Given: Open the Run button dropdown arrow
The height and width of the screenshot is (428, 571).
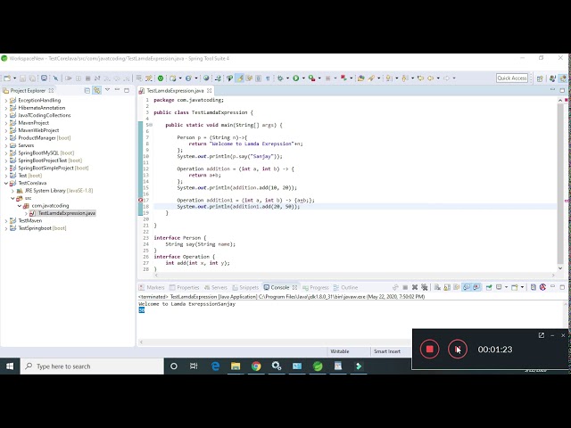Looking at the screenshot, I should (x=303, y=78).
